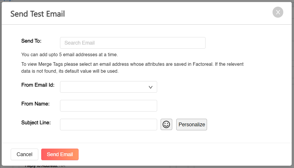Image resolution: width=294 pixels, height=168 pixels.
Task: Select the Send To search box
Action: (x=133, y=43)
